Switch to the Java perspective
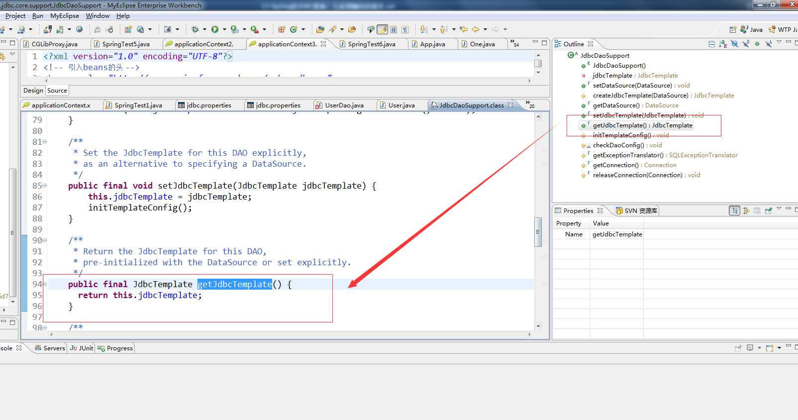798x420 pixels. point(751,29)
